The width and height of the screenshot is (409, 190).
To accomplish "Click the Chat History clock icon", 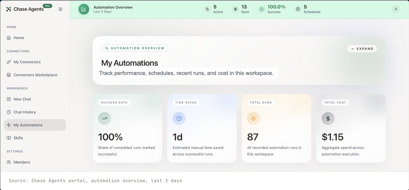I will (x=9, y=112).
